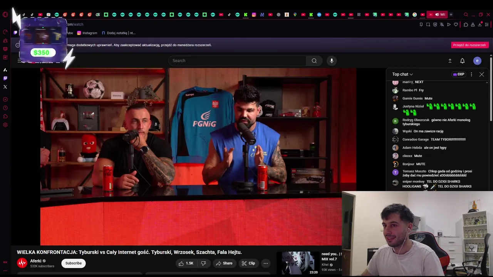Open YouTube notifications bell

tap(463, 61)
